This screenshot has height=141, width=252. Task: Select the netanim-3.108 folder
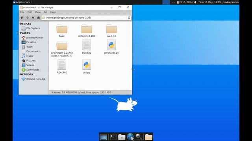(87, 31)
